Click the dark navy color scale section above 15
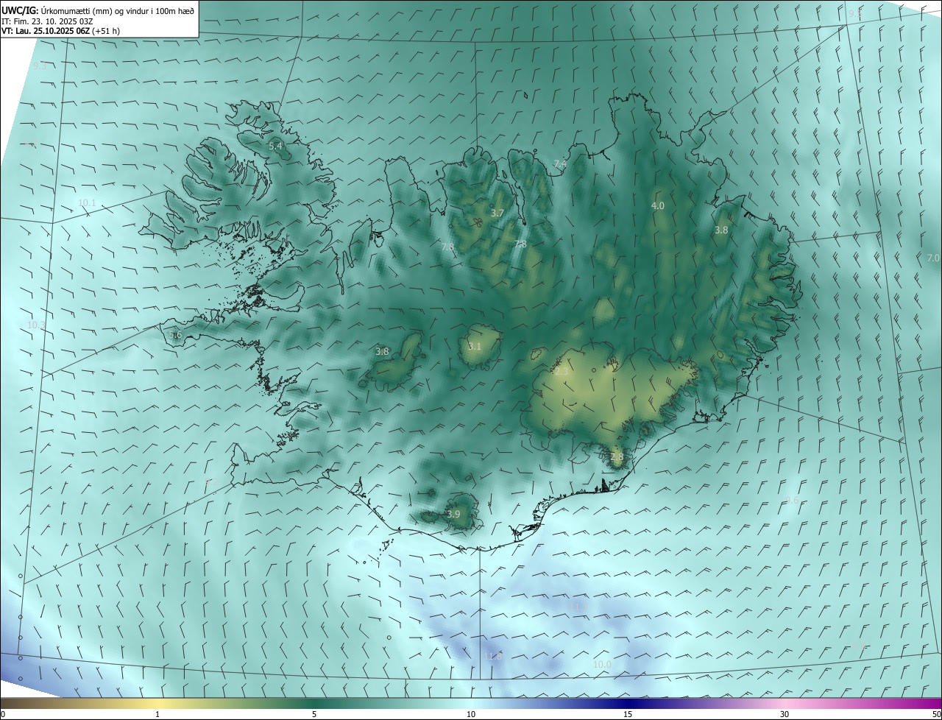Image resolution: width=942 pixels, height=720 pixels. [628, 703]
